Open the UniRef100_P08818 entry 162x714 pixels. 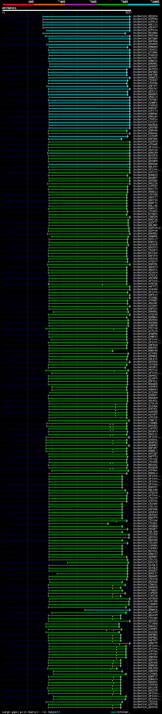click(145, 106)
